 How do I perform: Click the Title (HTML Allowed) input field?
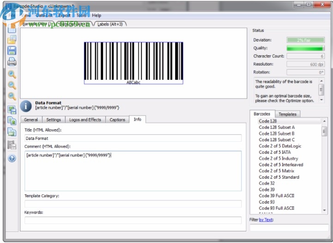(x=133, y=138)
